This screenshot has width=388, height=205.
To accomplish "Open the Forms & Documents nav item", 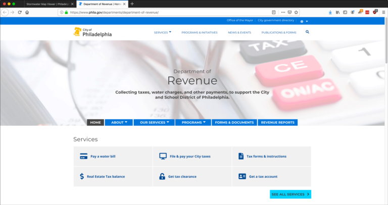I will click(234, 122).
